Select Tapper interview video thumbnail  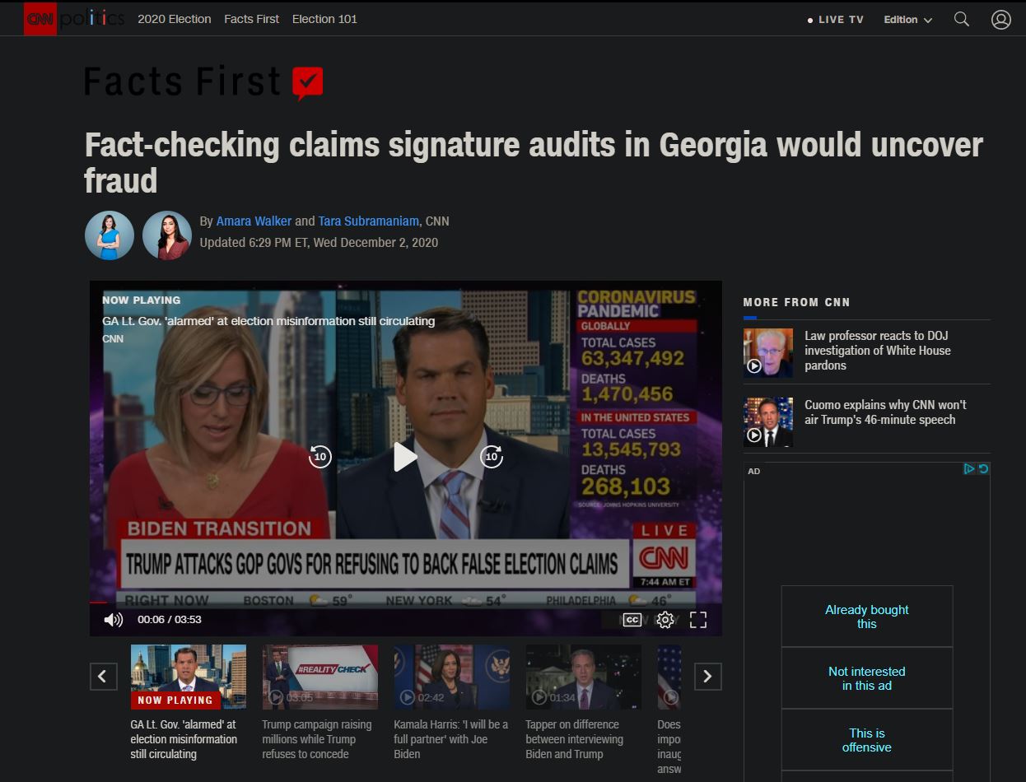[x=584, y=677]
